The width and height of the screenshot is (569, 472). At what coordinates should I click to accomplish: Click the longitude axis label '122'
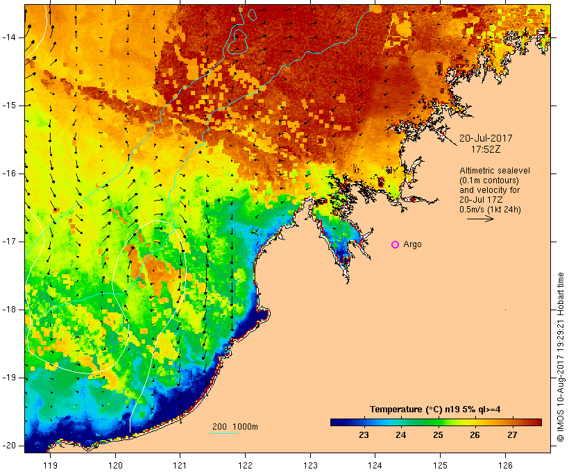[246, 465]
